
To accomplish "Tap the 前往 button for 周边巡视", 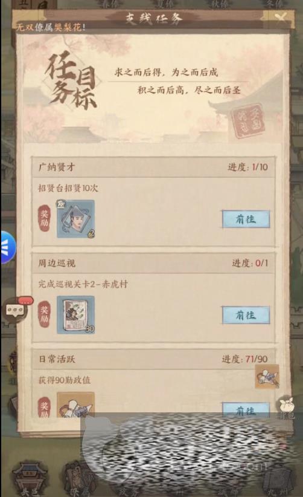I will (246, 315).
